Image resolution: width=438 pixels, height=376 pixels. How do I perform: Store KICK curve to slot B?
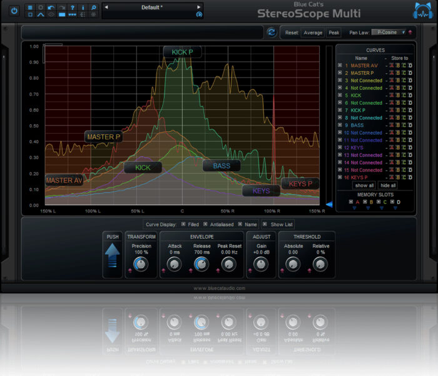coord(398,96)
